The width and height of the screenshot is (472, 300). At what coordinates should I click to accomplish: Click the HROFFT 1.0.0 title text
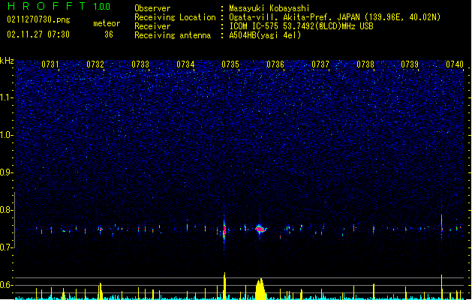coord(59,6)
